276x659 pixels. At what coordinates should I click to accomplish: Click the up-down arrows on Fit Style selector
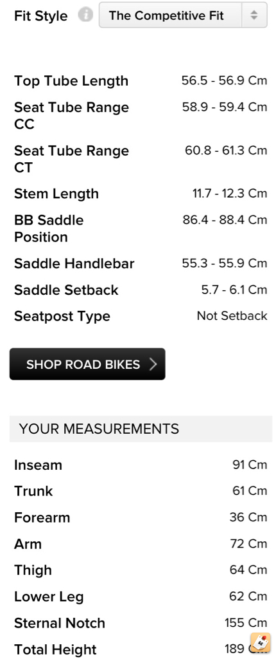tap(254, 15)
